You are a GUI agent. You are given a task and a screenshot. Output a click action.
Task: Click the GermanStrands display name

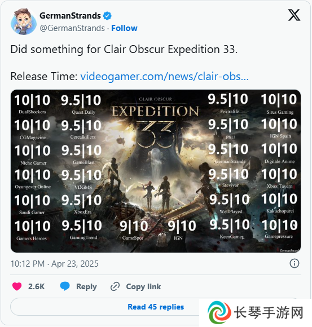pos(70,16)
